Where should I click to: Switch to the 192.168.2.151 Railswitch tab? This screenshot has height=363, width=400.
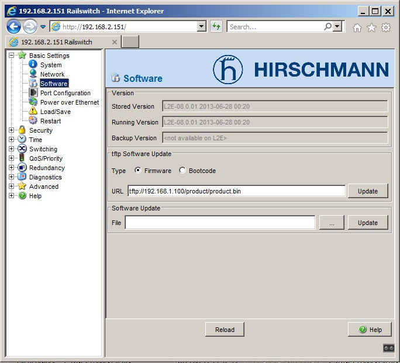point(57,42)
